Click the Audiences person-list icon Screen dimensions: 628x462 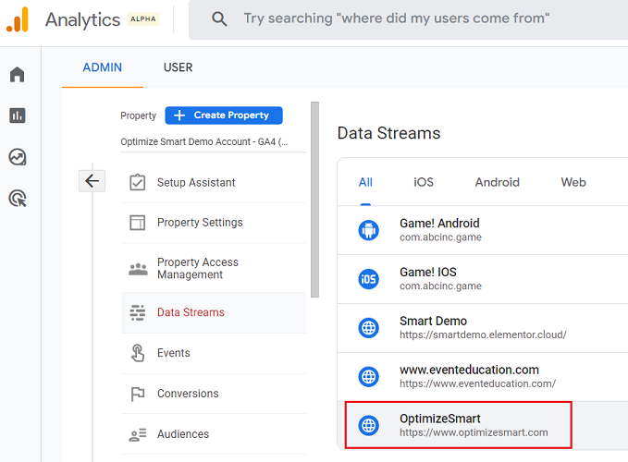(138, 434)
